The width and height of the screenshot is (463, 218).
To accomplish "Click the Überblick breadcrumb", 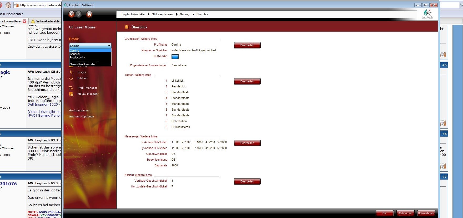I will coord(202,14).
